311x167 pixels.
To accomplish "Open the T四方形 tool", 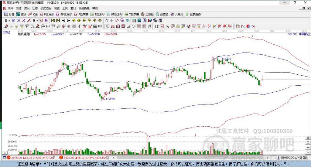I will [97, 14].
